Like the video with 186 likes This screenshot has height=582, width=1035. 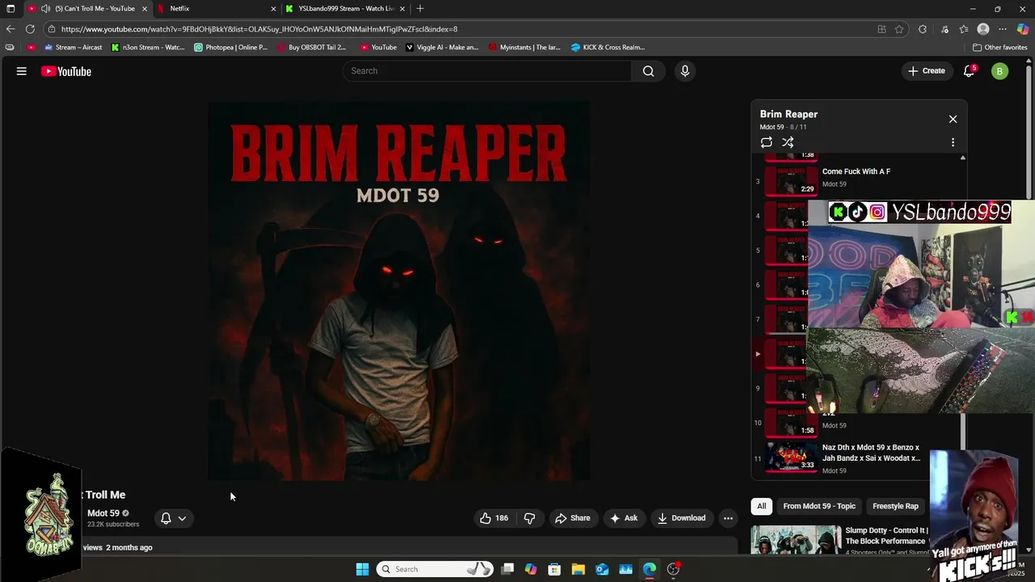(494, 518)
